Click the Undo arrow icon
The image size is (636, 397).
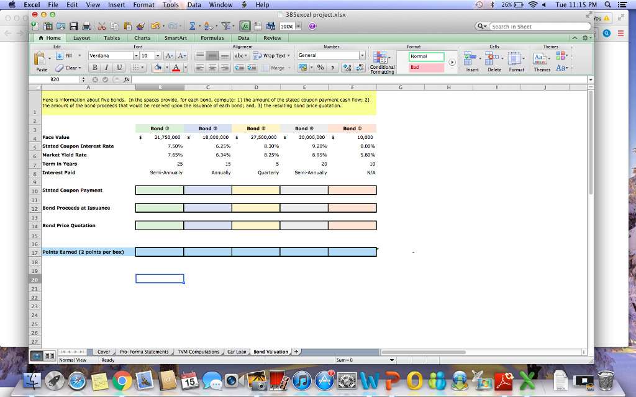155,26
